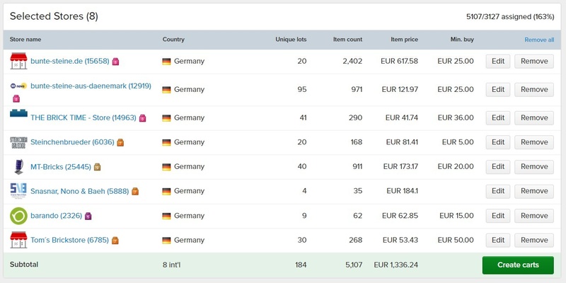
Task: Click the barando green circle logo
Action: pyautogui.click(x=18, y=216)
